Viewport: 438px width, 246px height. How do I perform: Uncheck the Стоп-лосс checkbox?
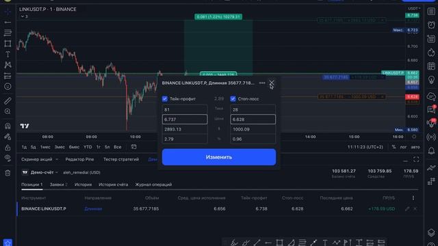pos(233,98)
